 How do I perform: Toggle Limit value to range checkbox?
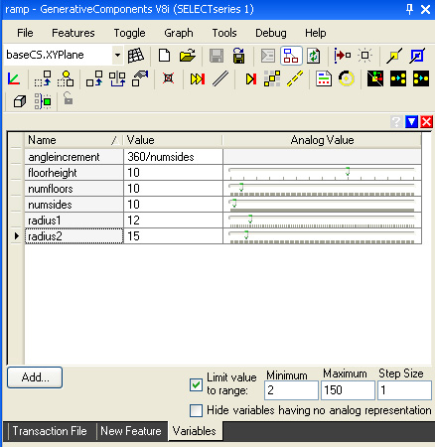tap(196, 384)
